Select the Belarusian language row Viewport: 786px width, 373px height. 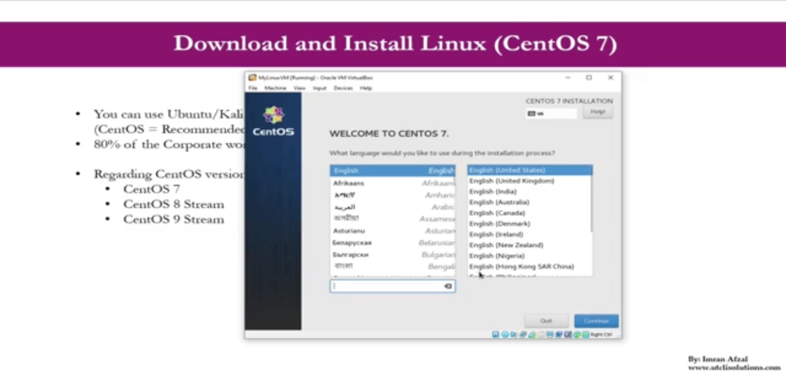pos(393,243)
